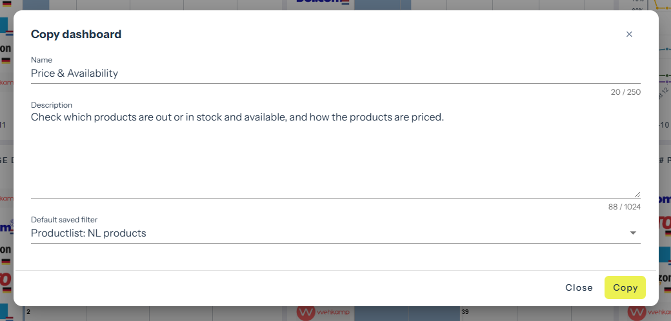671x321 pixels.
Task: Click the Description field label
Action: coord(52,105)
